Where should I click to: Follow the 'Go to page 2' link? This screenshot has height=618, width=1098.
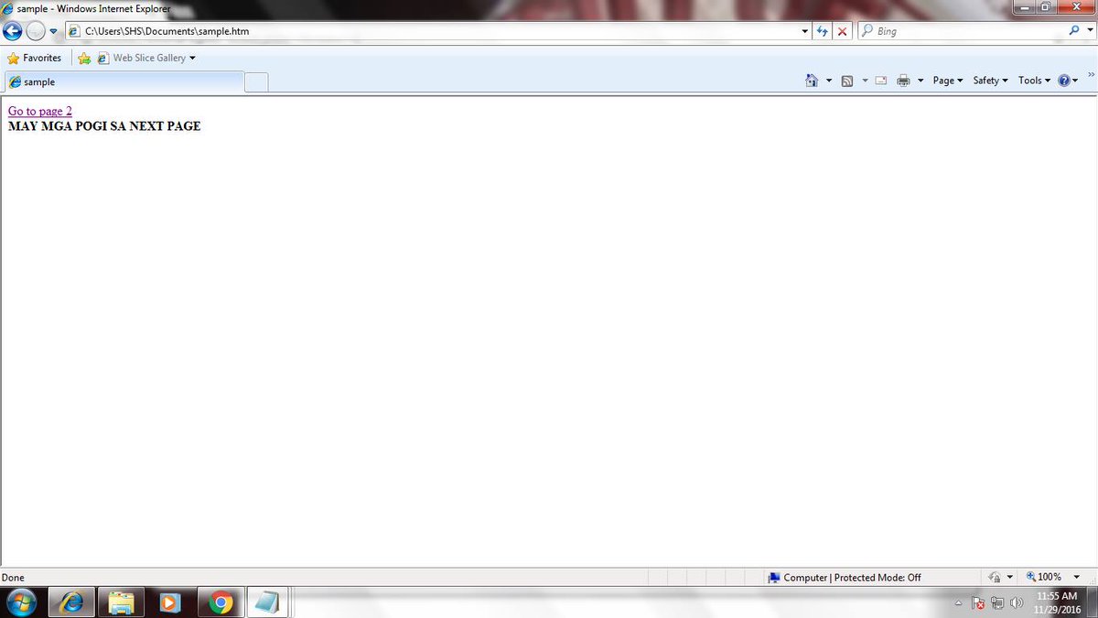coord(40,111)
